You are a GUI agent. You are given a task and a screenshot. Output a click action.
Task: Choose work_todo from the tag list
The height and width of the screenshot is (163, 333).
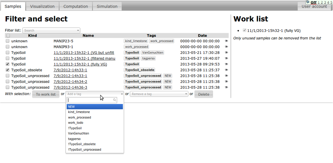click(x=95, y=123)
